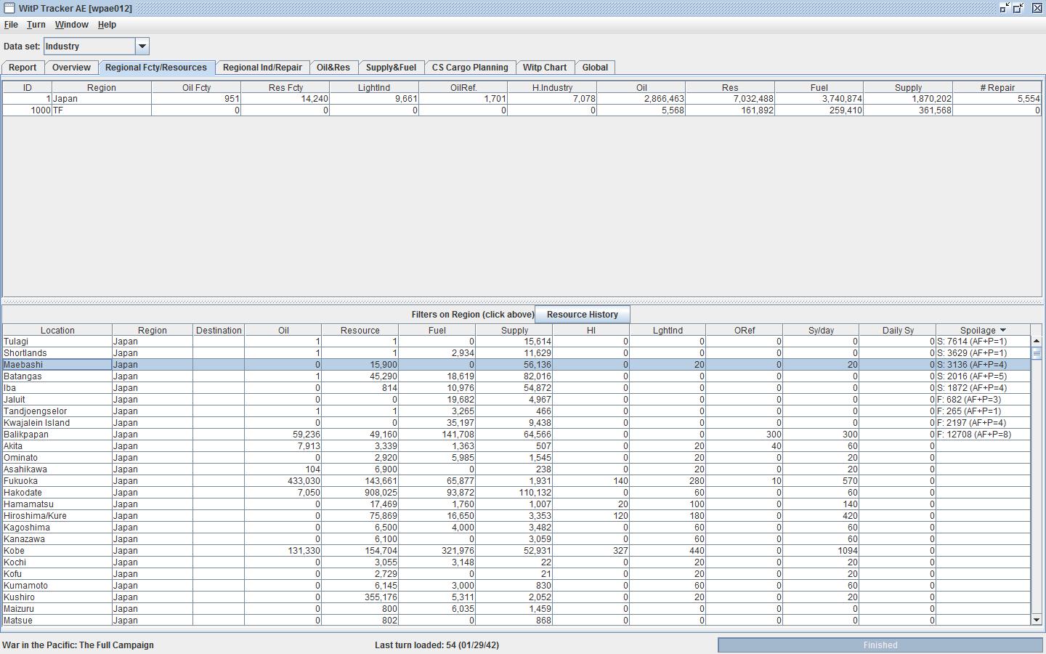Sort by the Daily Sy column header
Image resolution: width=1046 pixels, height=654 pixels.
pos(898,330)
